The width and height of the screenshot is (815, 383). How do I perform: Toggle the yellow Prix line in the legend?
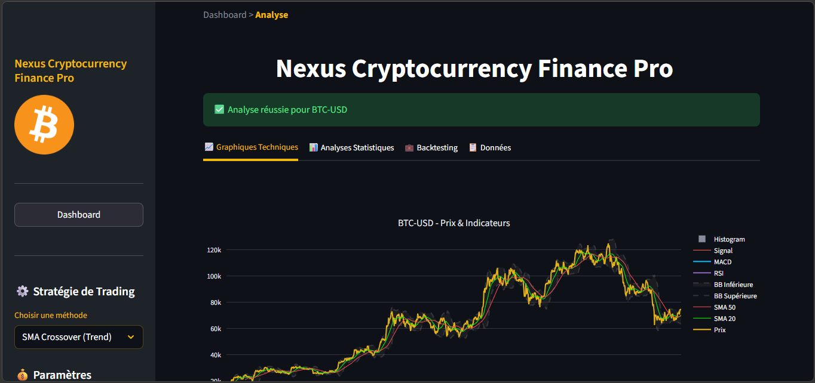tap(710, 330)
